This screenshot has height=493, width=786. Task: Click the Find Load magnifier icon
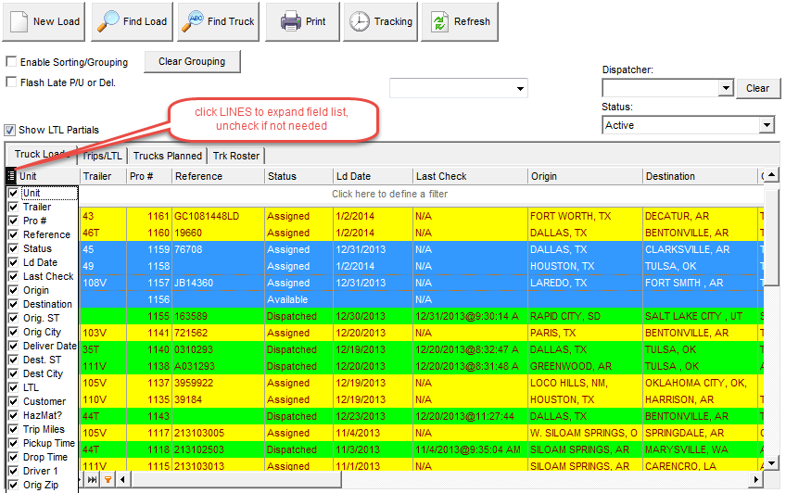pyautogui.click(x=108, y=21)
